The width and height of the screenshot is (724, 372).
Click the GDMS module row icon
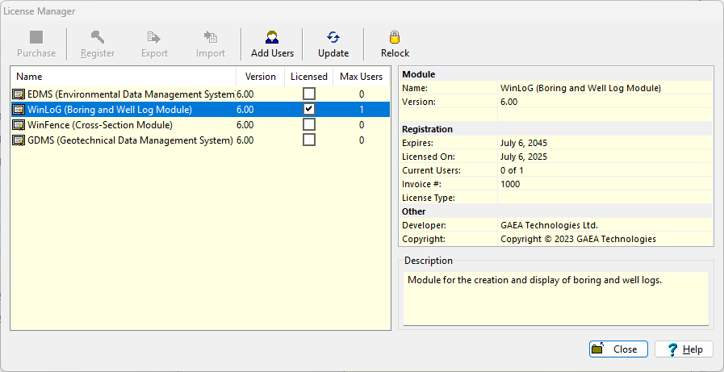pyautogui.click(x=19, y=140)
